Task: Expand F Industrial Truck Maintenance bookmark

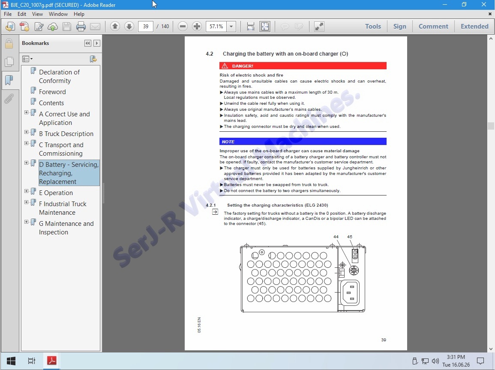Action: 26,202
